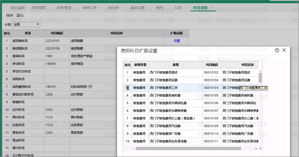
Task: Click the 科目编码 column header in dialog
Action: click(212, 65)
